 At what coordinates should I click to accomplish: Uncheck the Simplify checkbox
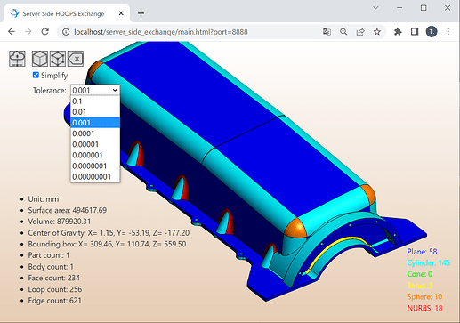(x=36, y=75)
